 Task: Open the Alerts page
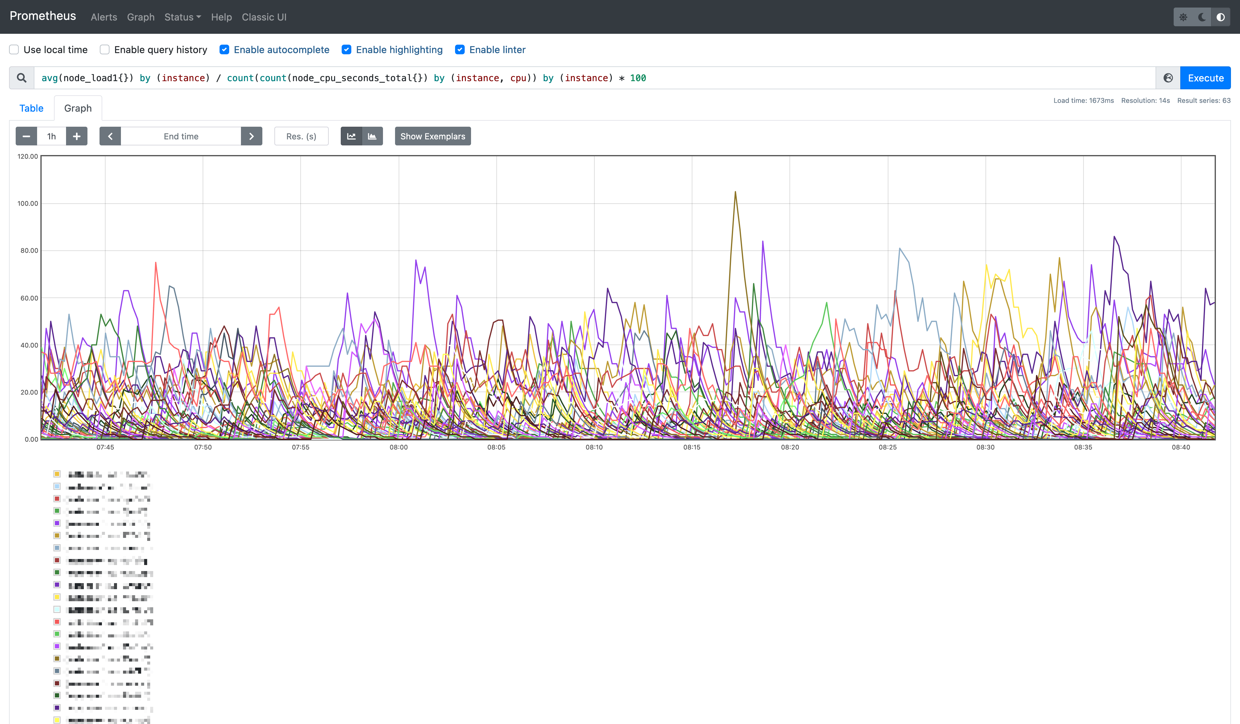[104, 17]
